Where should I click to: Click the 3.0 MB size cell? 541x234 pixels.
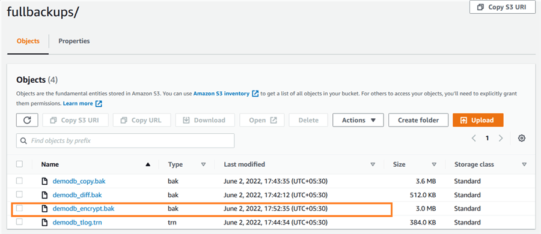pos(425,208)
